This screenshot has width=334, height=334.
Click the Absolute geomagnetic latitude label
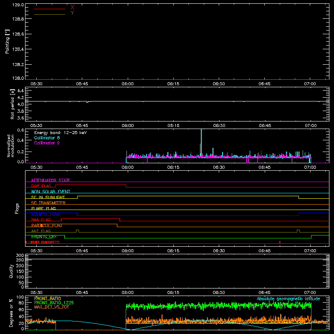click(288, 299)
